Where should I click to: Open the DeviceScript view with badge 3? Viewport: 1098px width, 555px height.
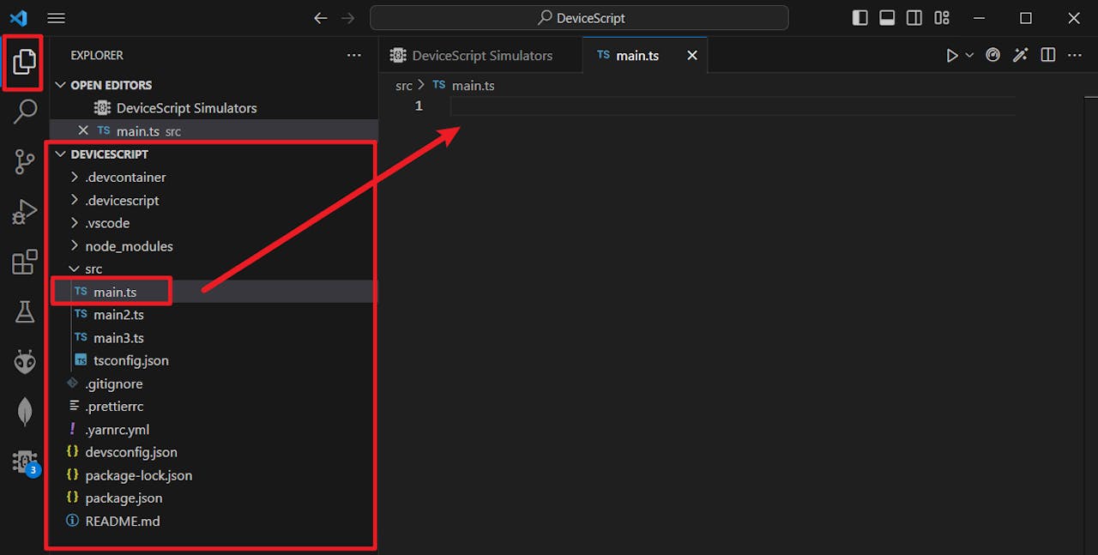(x=25, y=461)
